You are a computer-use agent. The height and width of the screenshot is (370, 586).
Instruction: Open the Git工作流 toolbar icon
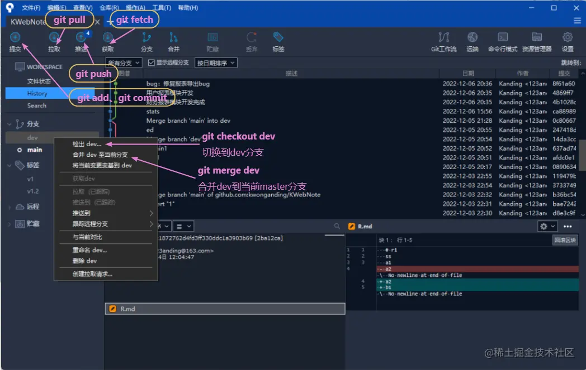443,42
